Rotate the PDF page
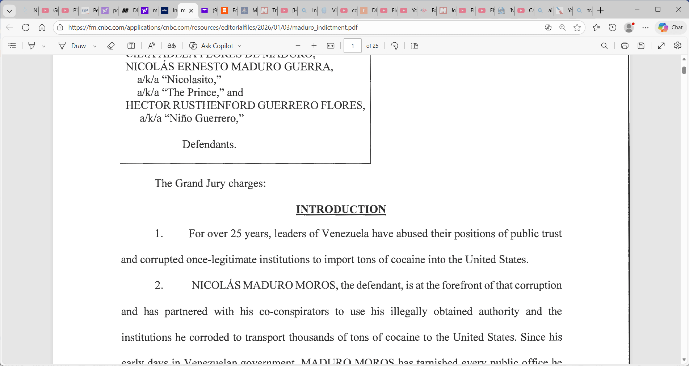 pos(395,46)
